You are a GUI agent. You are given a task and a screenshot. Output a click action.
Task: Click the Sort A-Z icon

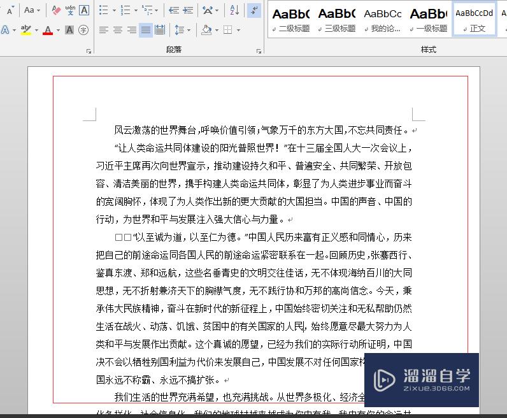(234, 10)
